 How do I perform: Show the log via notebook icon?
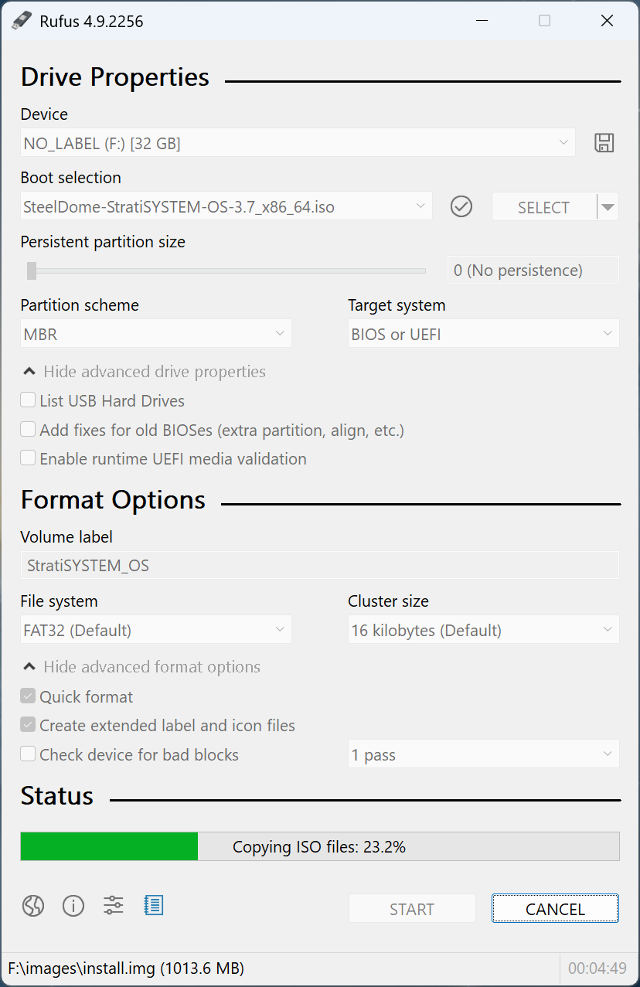pyautogui.click(x=154, y=906)
